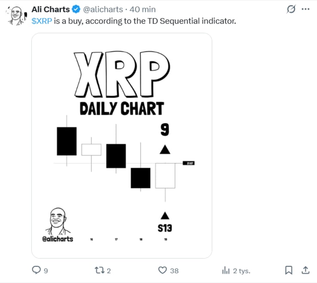317x283 pixels.
Task: Open the XRP Daily Chart image
Action: [122, 145]
